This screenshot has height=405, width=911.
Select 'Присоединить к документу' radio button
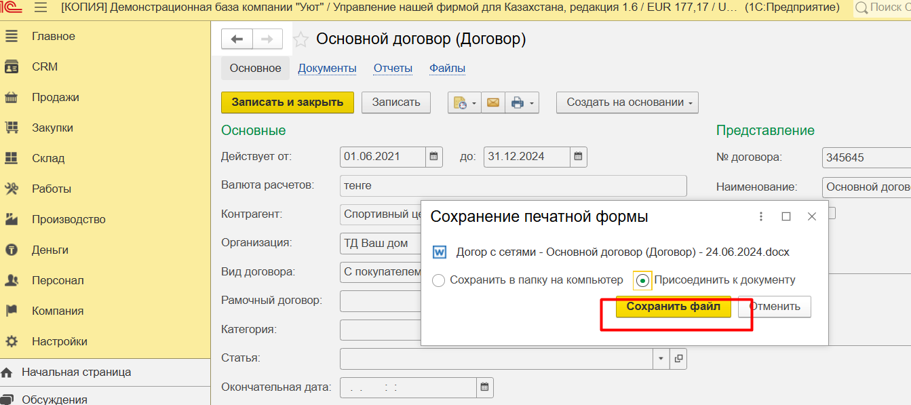pyautogui.click(x=642, y=280)
